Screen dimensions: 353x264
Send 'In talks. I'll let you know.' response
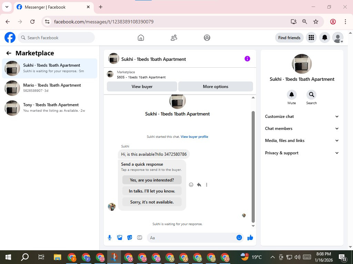click(x=152, y=191)
